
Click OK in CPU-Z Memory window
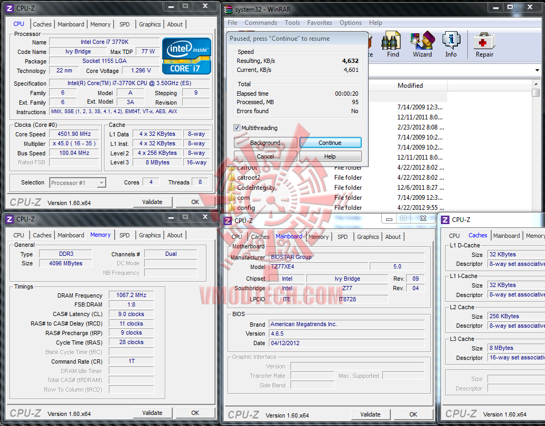click(x=195, y=413)
